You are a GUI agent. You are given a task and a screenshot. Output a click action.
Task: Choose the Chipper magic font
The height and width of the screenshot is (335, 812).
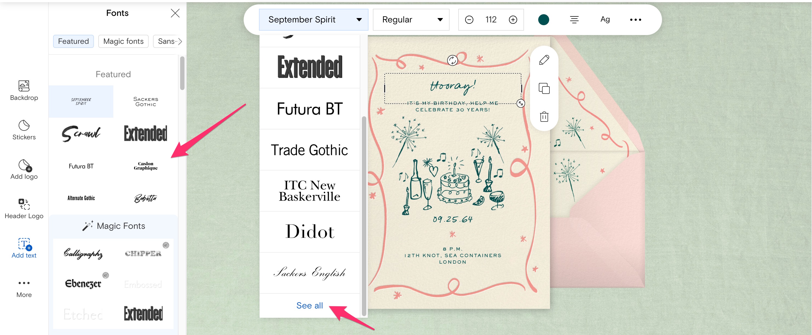(x=143, y=253)
